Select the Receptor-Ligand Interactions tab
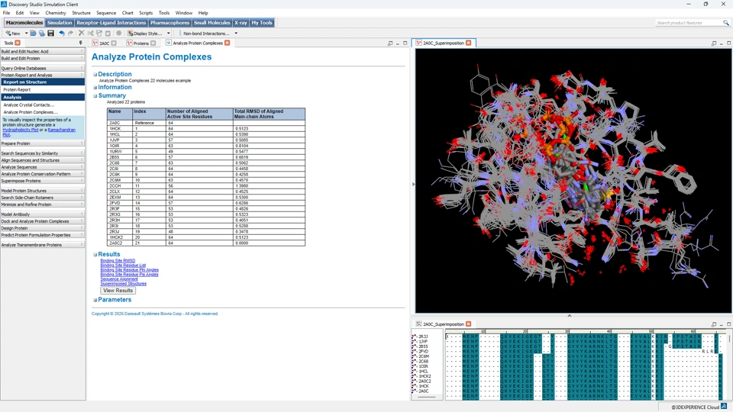The image size is (733, 412). 111,22
